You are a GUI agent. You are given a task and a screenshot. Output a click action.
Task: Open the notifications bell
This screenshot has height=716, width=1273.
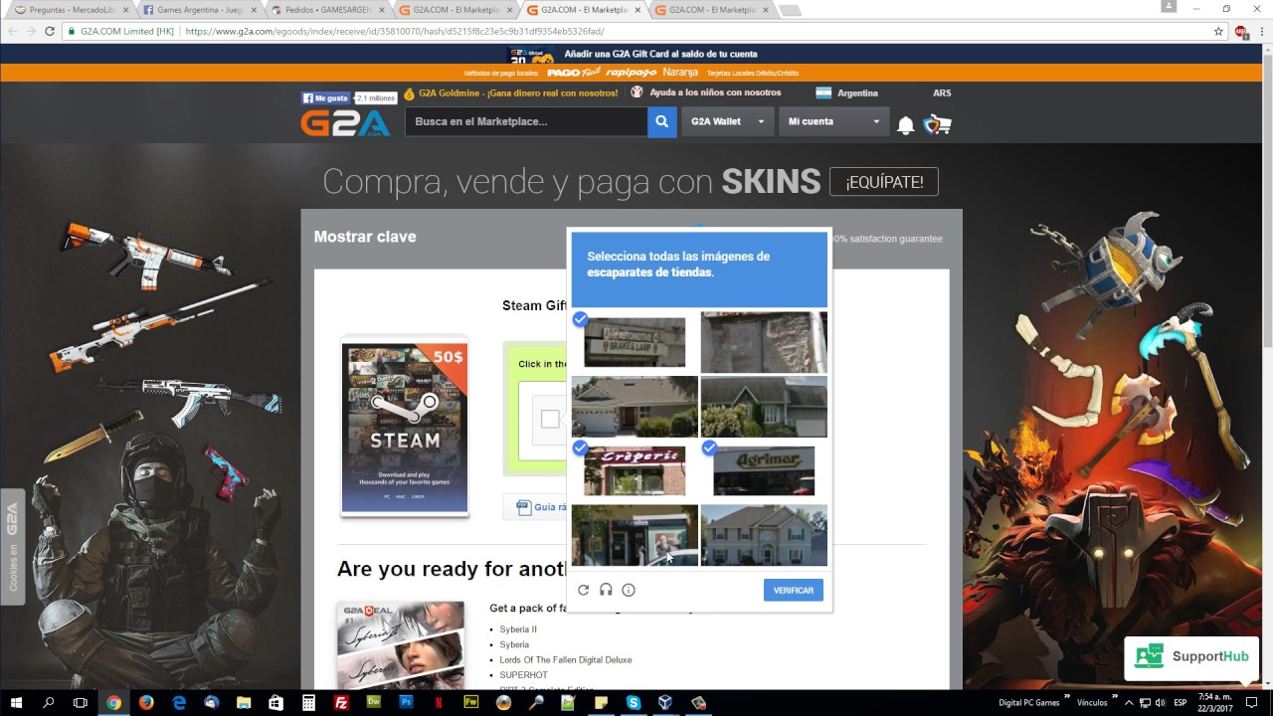click(905, 125)
